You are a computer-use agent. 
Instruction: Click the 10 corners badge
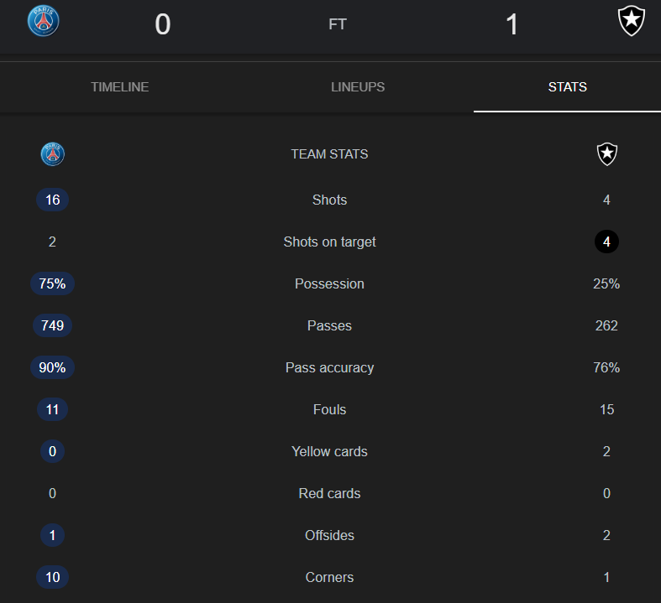pos(53,577)
